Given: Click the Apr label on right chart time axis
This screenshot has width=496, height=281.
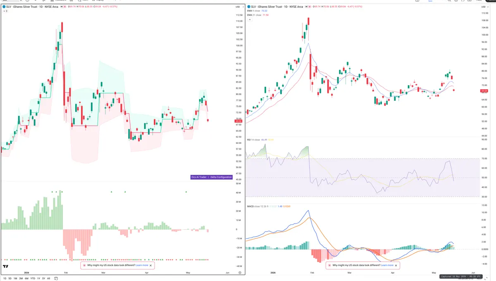Looking at the screenshot, I should pos(392,273).
